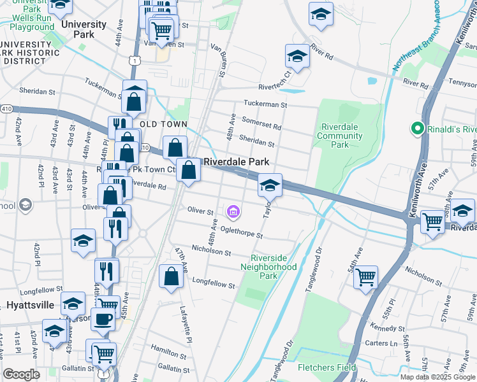Click the shopping cart marker near Van Buren St
The image size is (477, 382).
coord(161,32)
